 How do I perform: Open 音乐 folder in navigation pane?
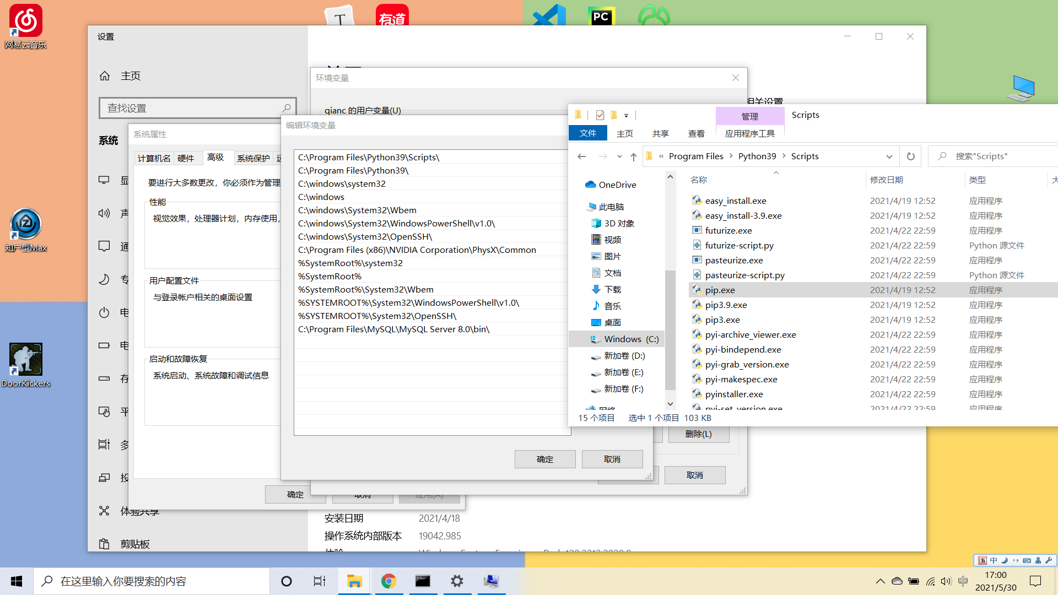(x=606, y=306)
